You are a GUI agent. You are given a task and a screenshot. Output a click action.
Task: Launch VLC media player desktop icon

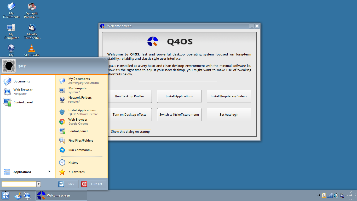(x=32, y=51)
